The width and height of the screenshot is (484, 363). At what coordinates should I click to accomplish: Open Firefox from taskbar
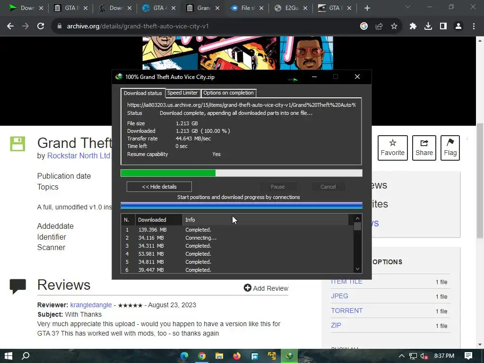[237, 356]
